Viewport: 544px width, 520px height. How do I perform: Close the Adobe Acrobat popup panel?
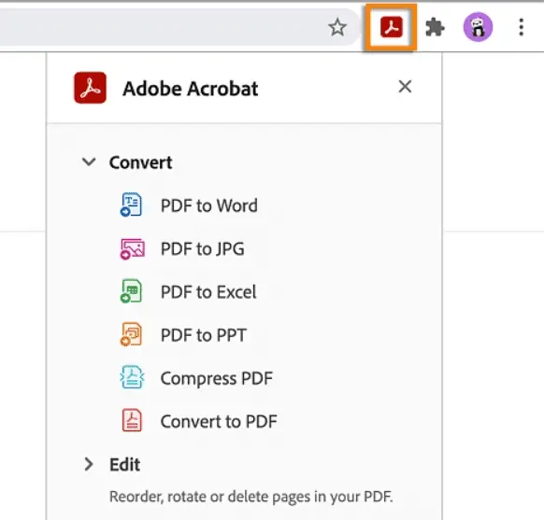pyautogui.click(x=405, y=87)
